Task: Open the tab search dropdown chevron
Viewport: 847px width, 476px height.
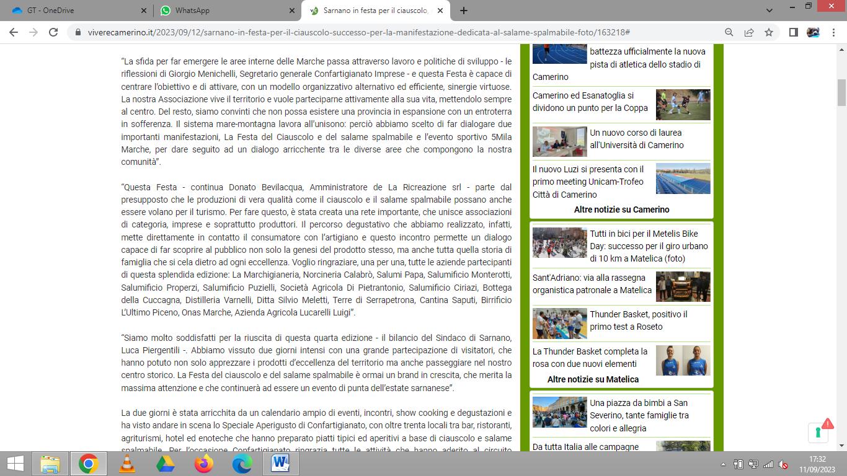Action: [769, 11]
